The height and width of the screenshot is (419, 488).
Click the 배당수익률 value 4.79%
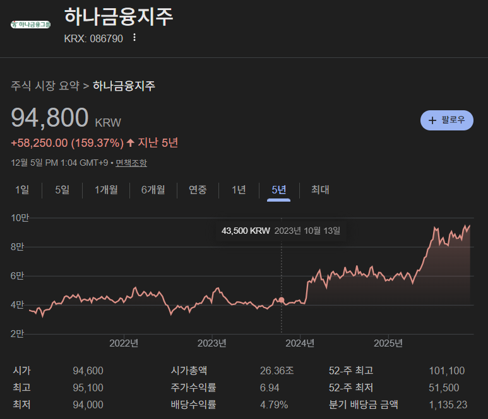point(274,405)
